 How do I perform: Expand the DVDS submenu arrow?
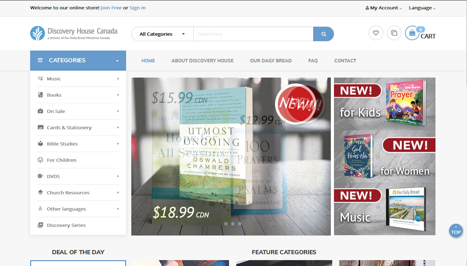118,176
